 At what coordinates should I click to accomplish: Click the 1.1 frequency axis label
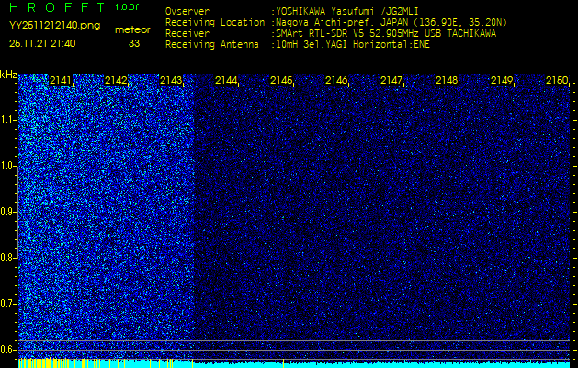pyautogui.click(x=8, y=120)
